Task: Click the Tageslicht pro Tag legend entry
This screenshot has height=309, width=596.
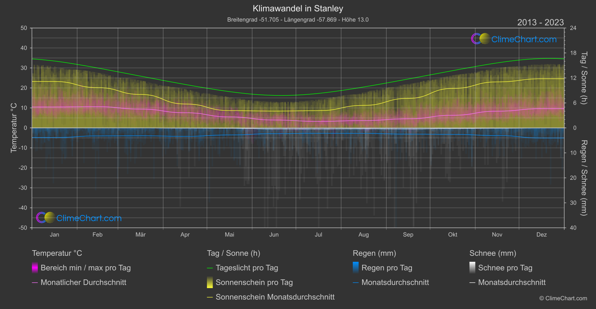Action: [x=243, y=268]
